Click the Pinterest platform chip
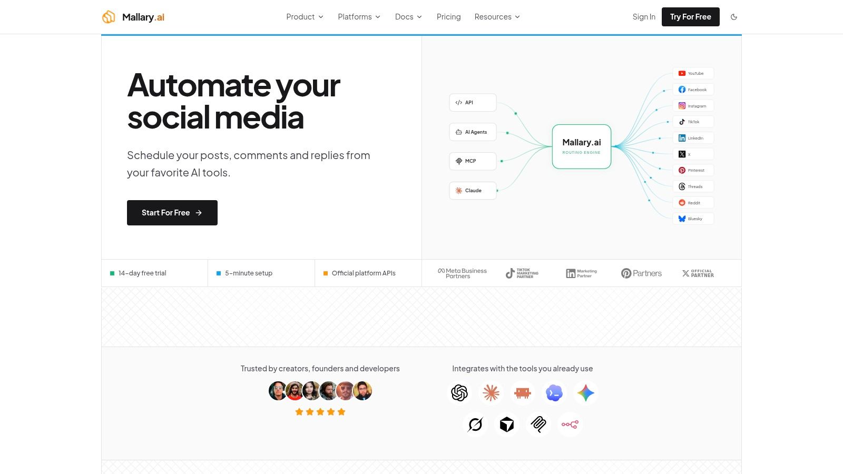The height and width of the screenshot is (474, 843). [693, 170]
